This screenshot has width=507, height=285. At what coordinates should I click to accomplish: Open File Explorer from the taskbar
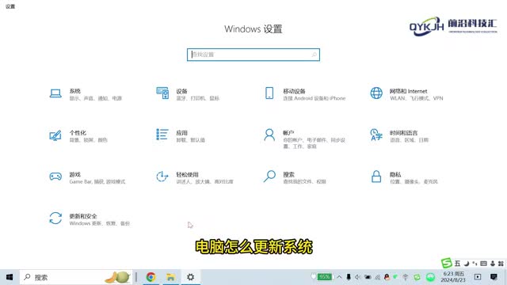pos(170,277)
